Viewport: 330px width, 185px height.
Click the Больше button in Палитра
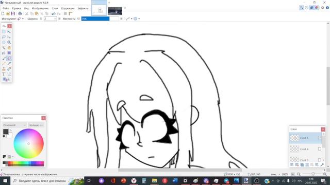coord(36,125)
